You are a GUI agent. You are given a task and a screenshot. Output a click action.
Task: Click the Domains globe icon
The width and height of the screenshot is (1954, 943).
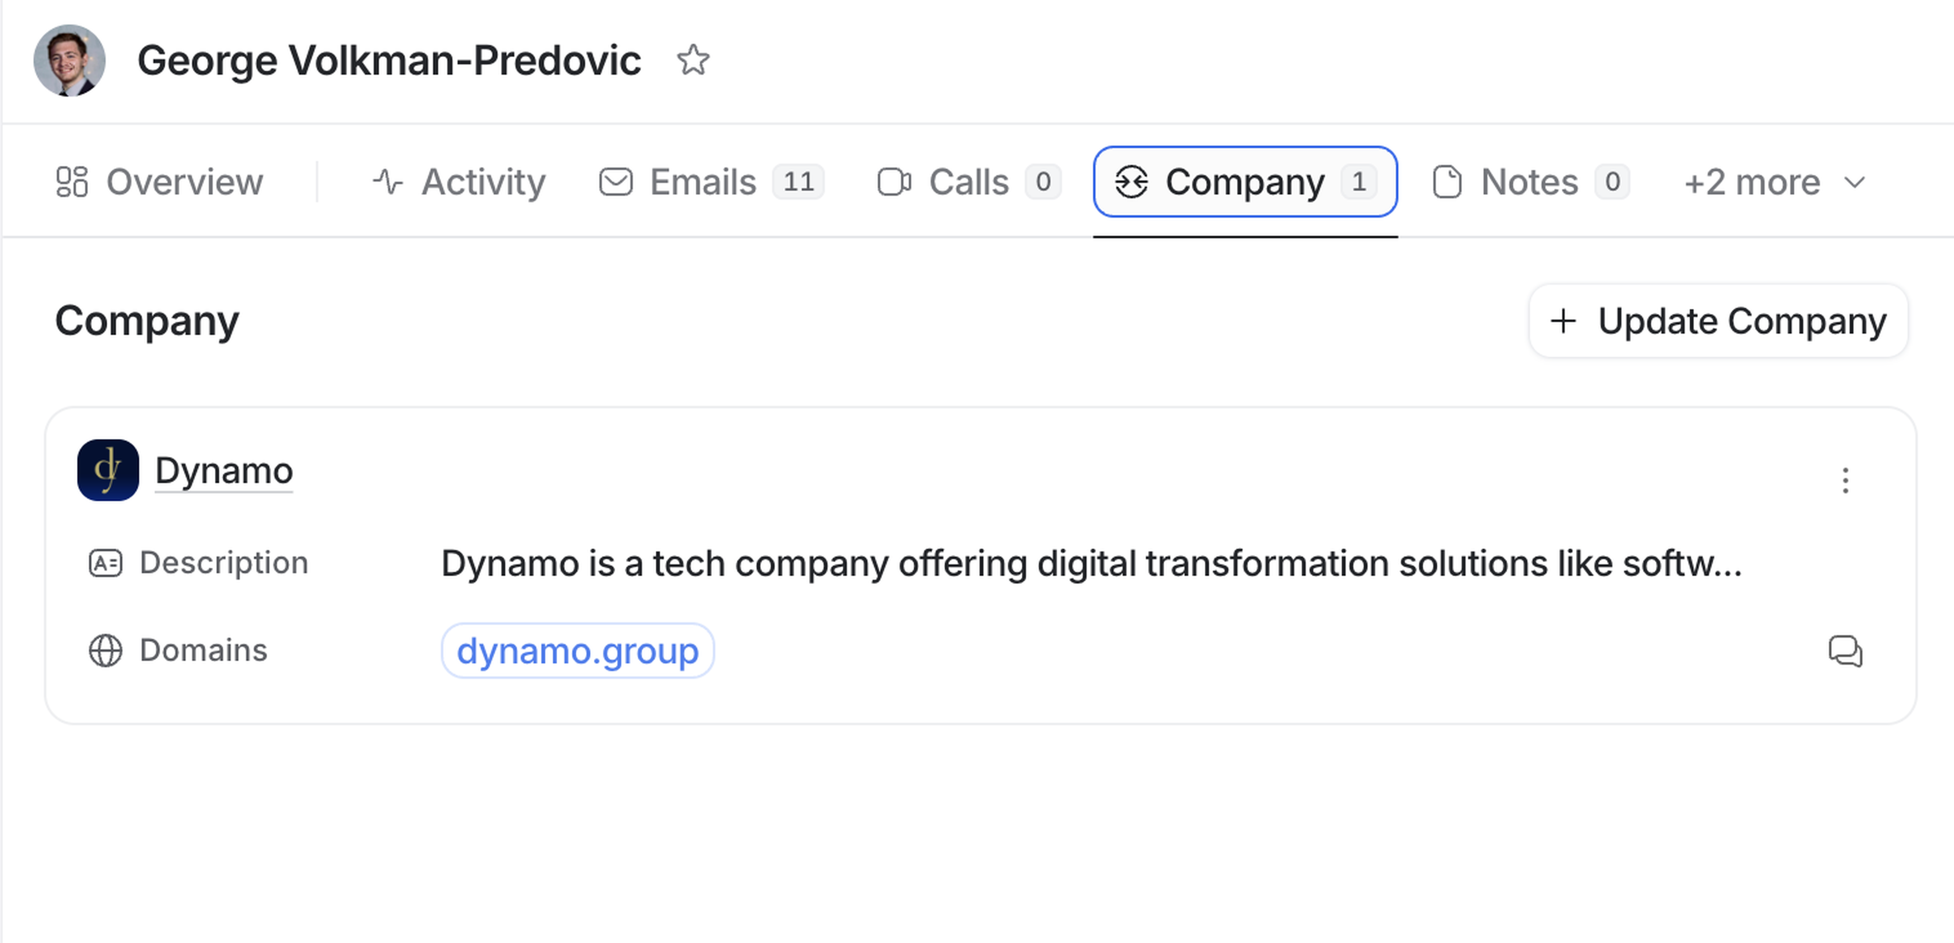105,651
